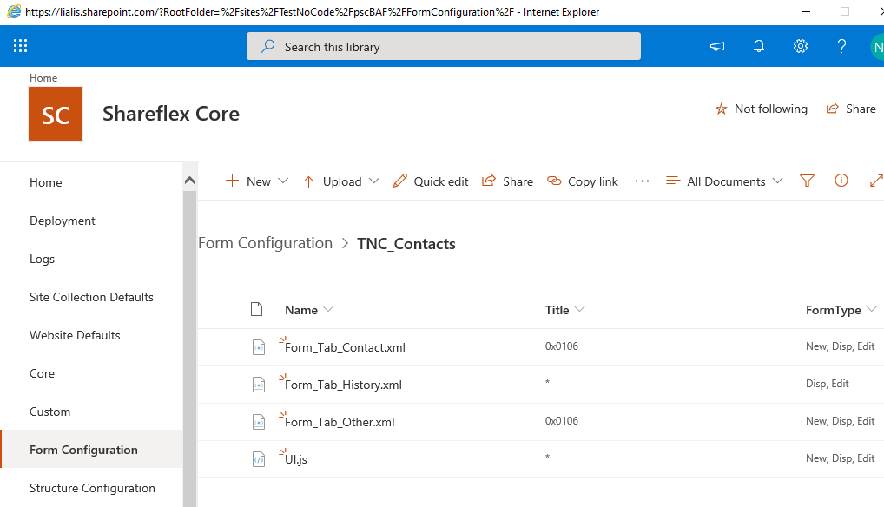
Task: Open the app launcher waffle icon
Action: pyautogui.click(x=20, y=46)
